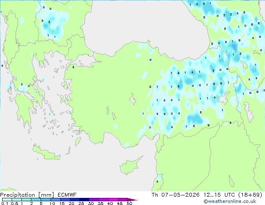Click the legend swatch between 2 and 5

(x=36, y=200)
